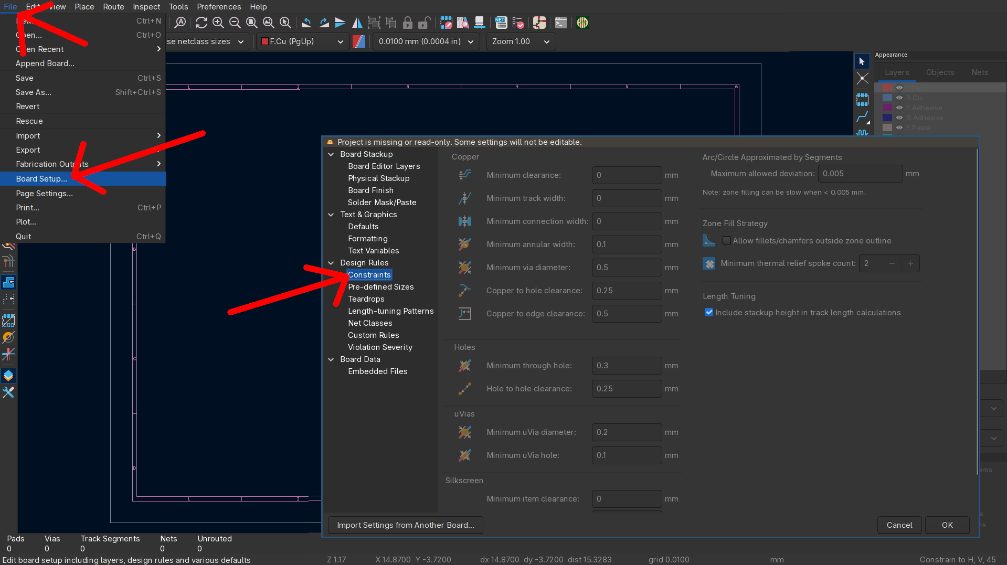
Task: Click the Lock items padlock icon
Action: point(407,23)
